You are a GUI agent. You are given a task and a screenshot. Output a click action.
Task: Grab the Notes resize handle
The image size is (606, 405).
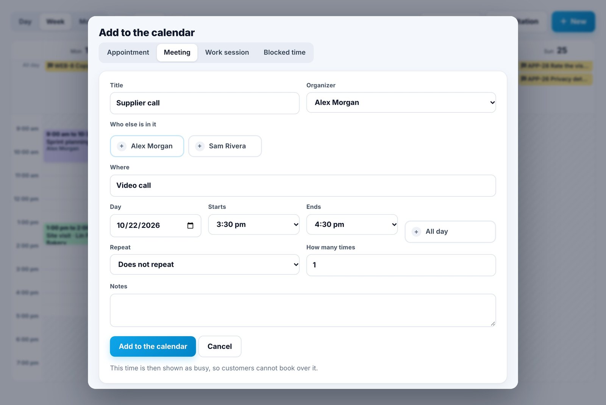(492, 323)
